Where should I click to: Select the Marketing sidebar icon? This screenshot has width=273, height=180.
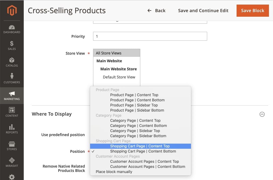12,95
